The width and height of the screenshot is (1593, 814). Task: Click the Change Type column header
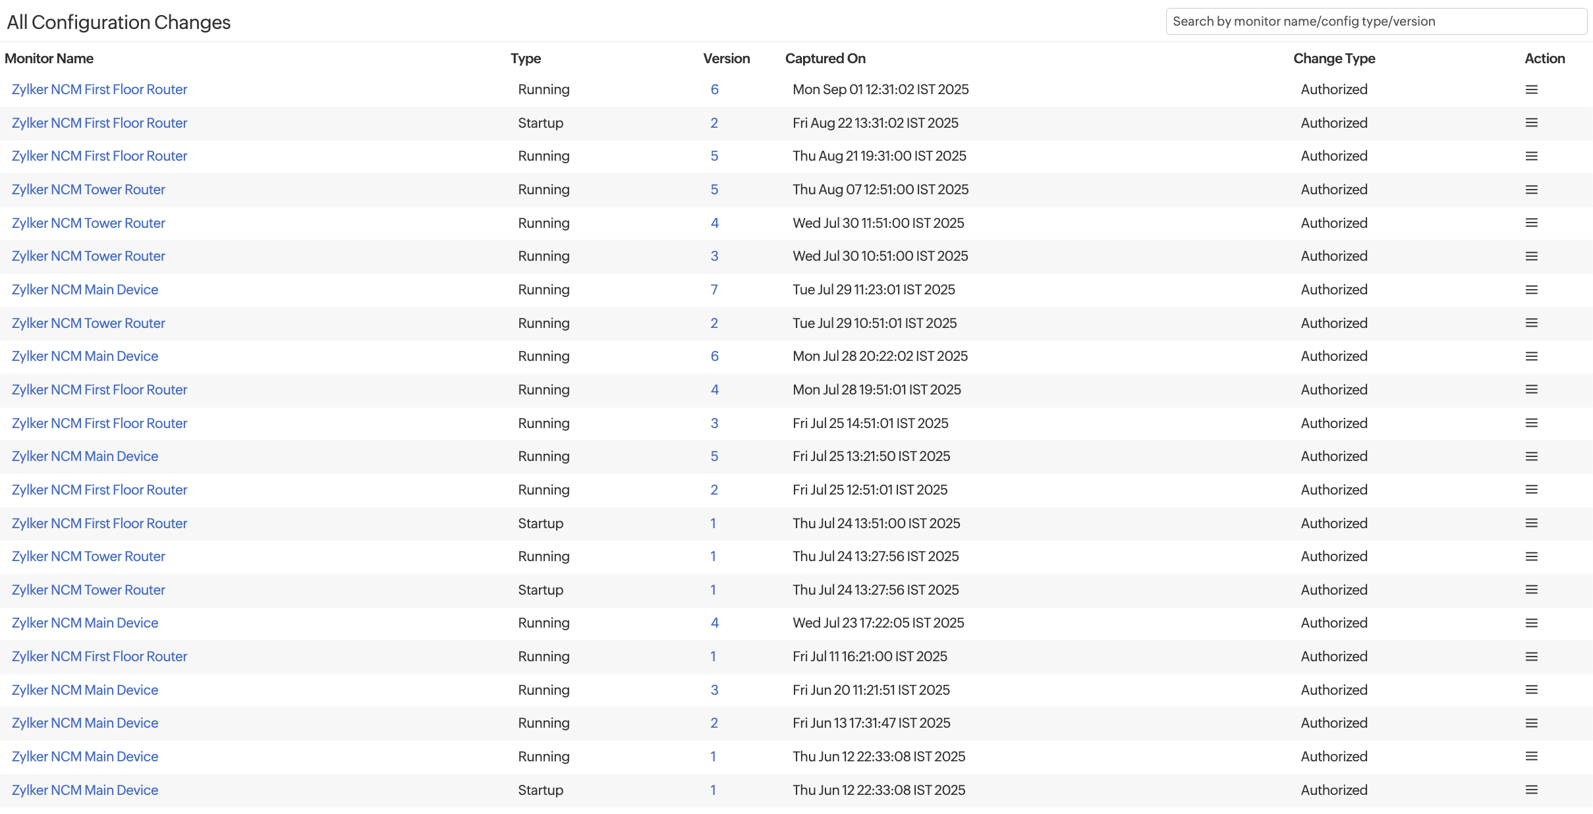tap(1333, 59)
